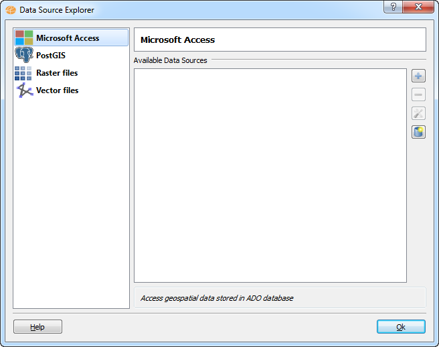
Task: Click the edit data source tools icon
Action: coord(418,113)
